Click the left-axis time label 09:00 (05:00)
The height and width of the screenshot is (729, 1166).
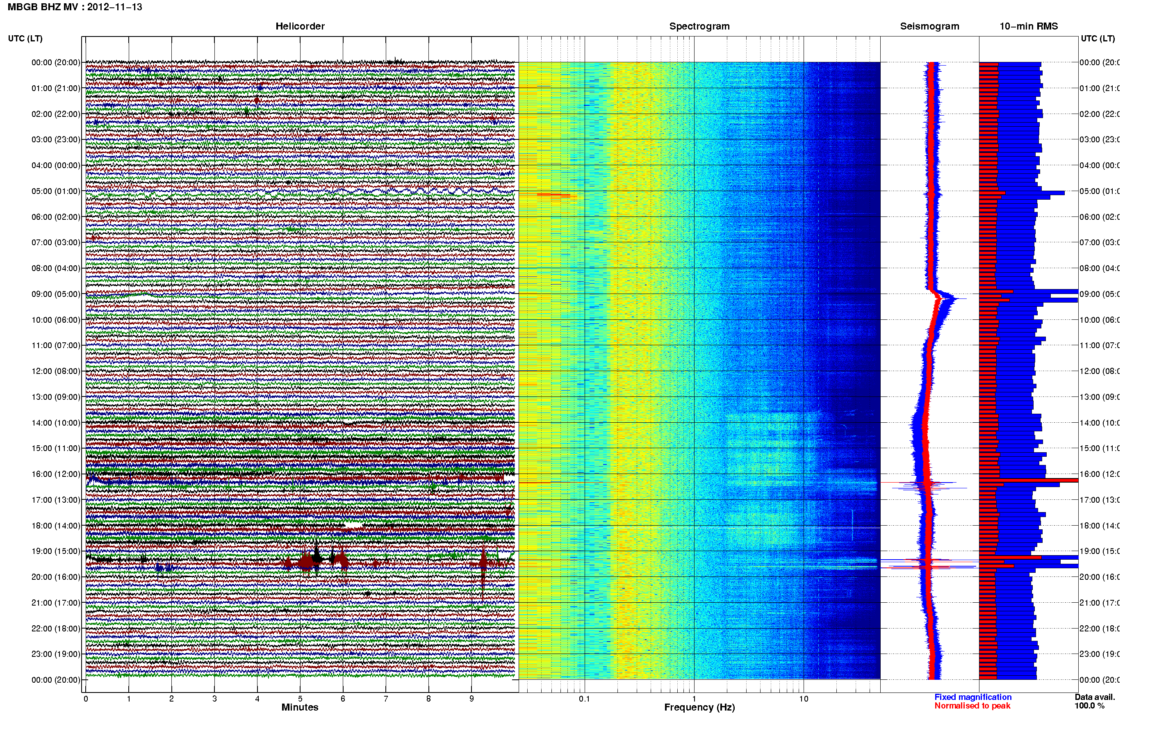click(56, 294)
